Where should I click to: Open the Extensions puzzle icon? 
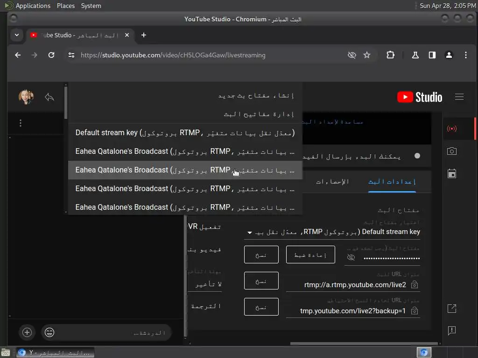391,55
